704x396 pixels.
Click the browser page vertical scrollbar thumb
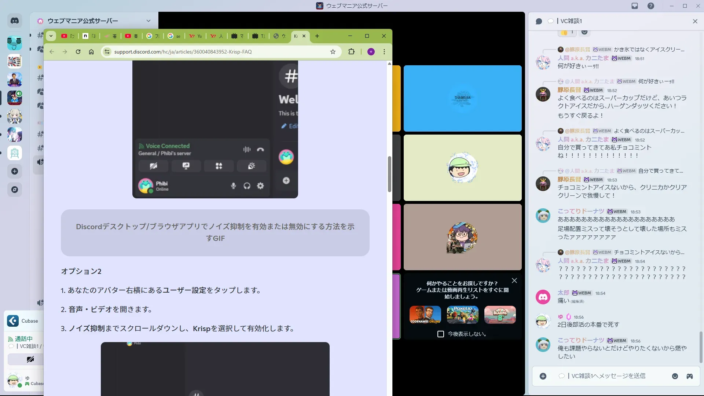click(x=389, y=174)
